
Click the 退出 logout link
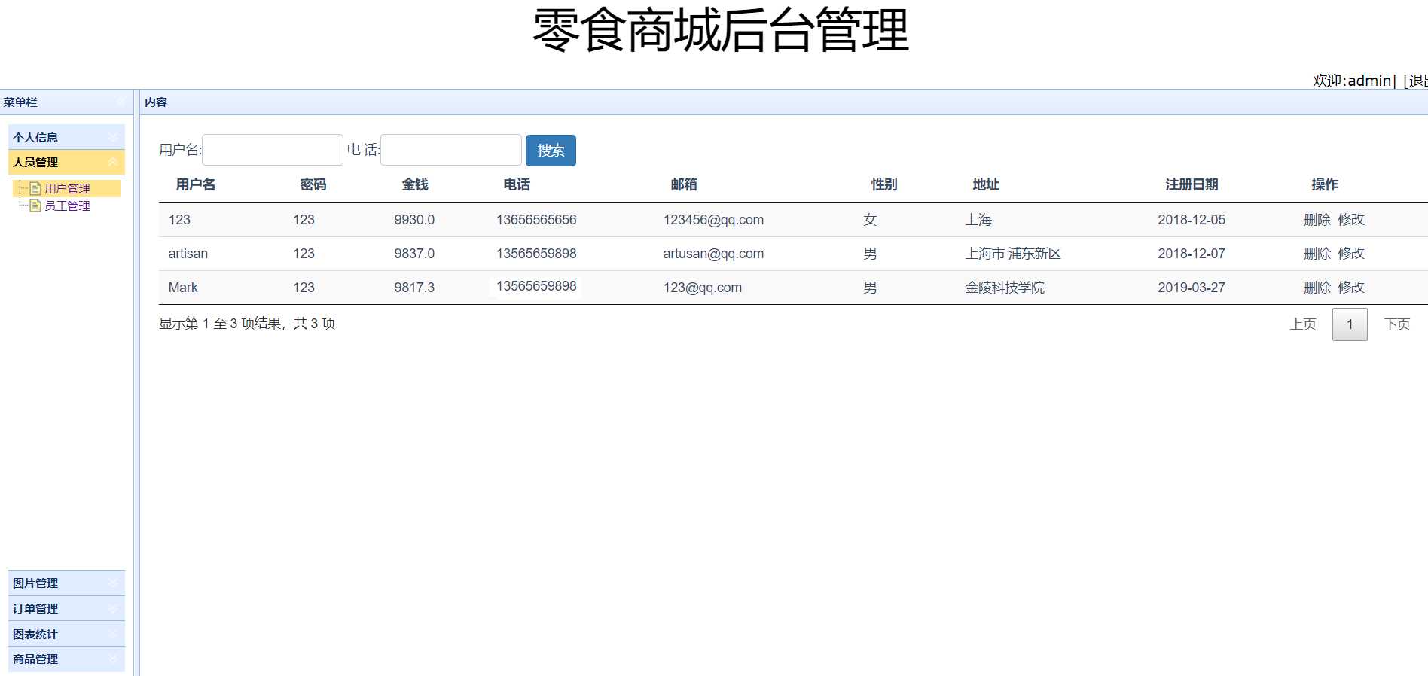(1417, 81)
